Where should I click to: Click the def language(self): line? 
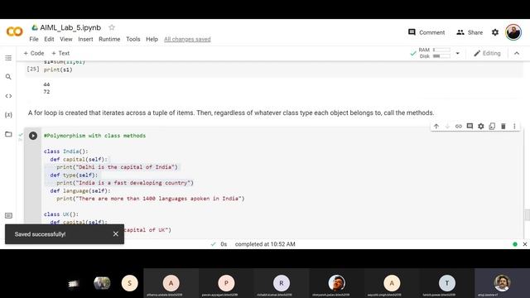point(80,190)
